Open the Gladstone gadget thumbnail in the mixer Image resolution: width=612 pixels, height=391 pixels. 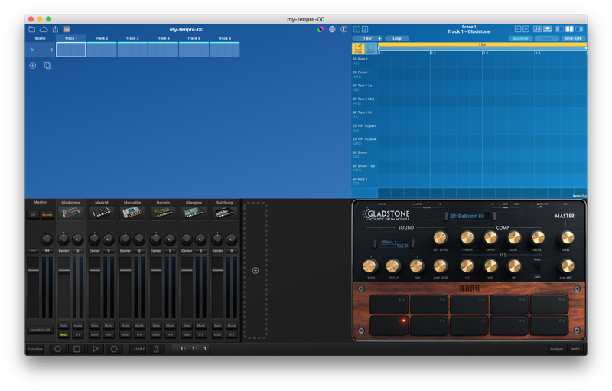70,213
